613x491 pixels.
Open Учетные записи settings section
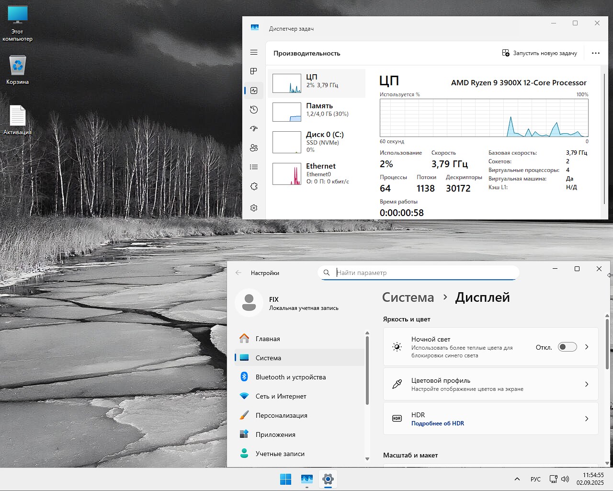pos(299,454)
